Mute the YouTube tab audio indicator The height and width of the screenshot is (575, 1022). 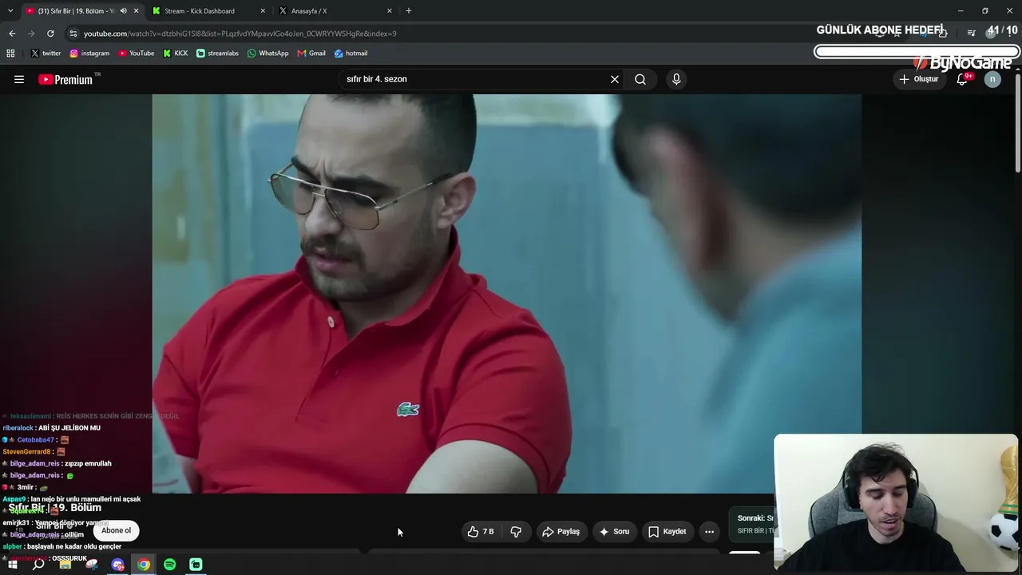click(123, 11)
